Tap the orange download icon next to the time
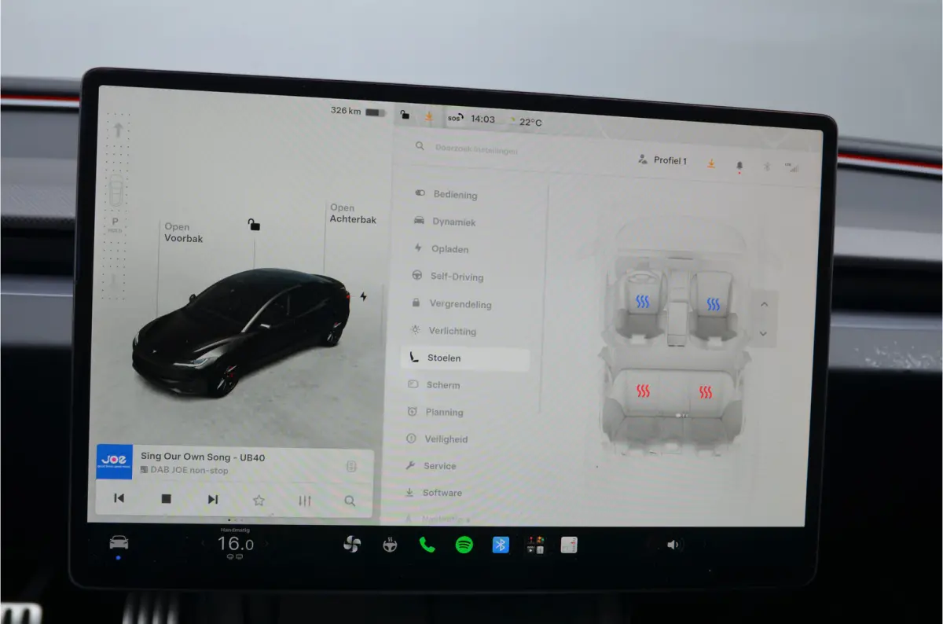 pos(428,116)
